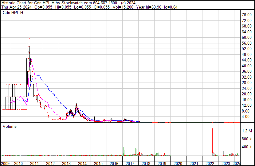Click the green volume bar at start of 2017
This screenshot has height=166, width=255.
123,151
